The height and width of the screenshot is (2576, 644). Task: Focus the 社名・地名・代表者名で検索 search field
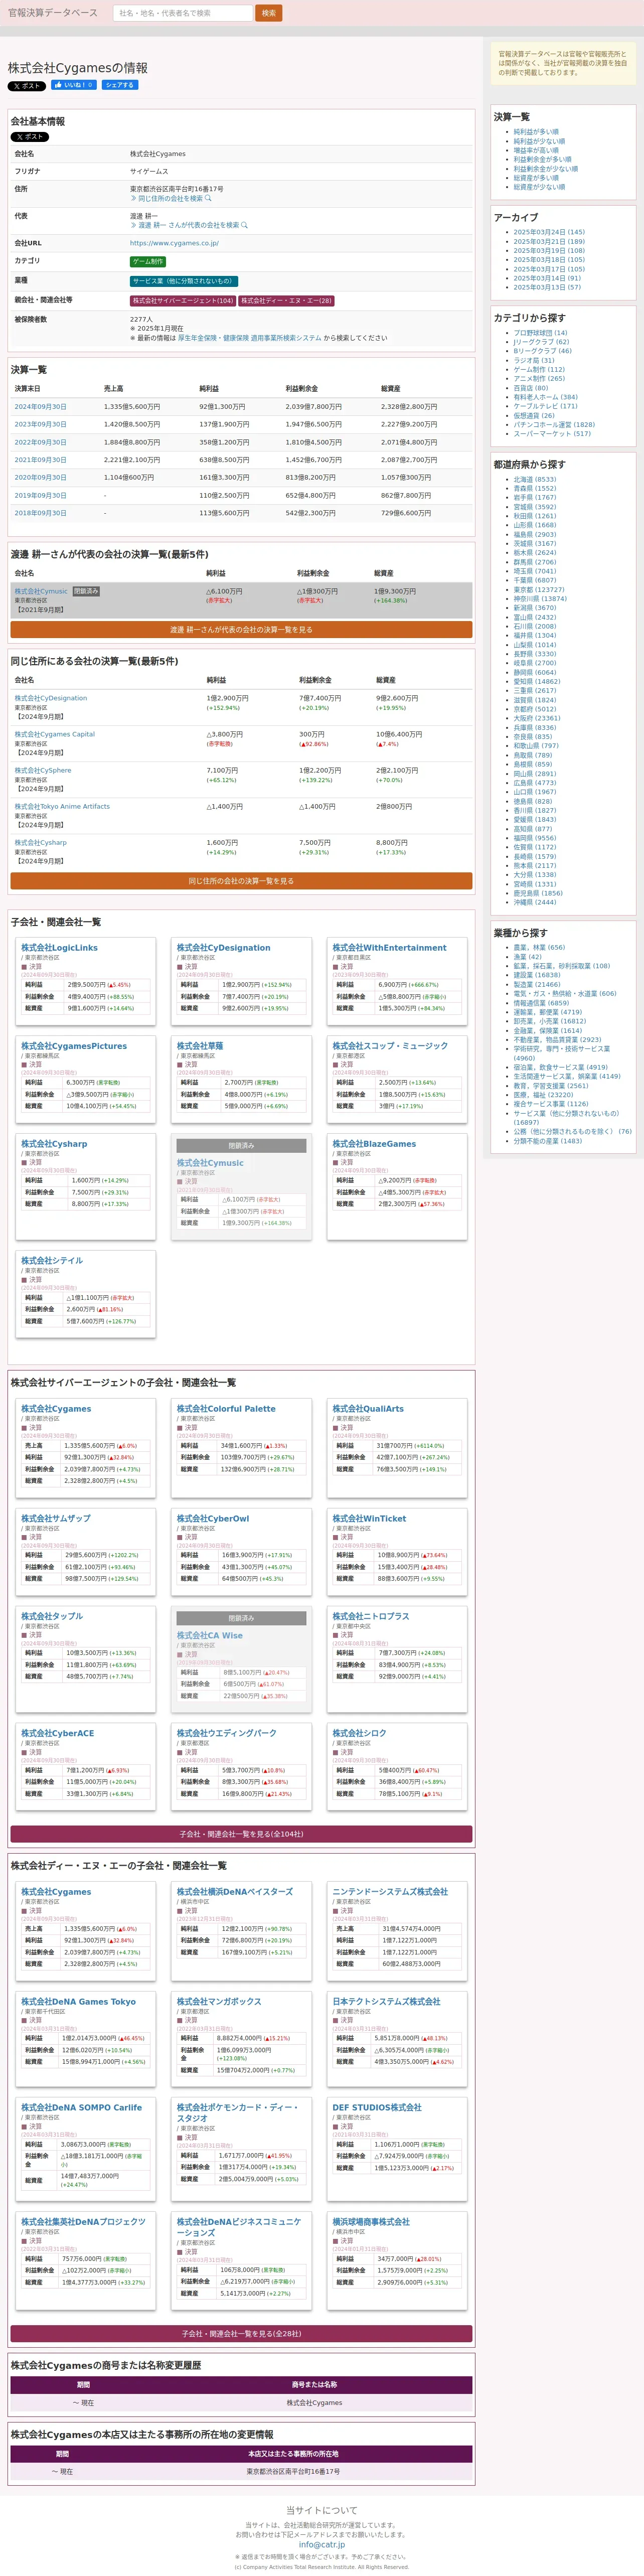[183, 13]
